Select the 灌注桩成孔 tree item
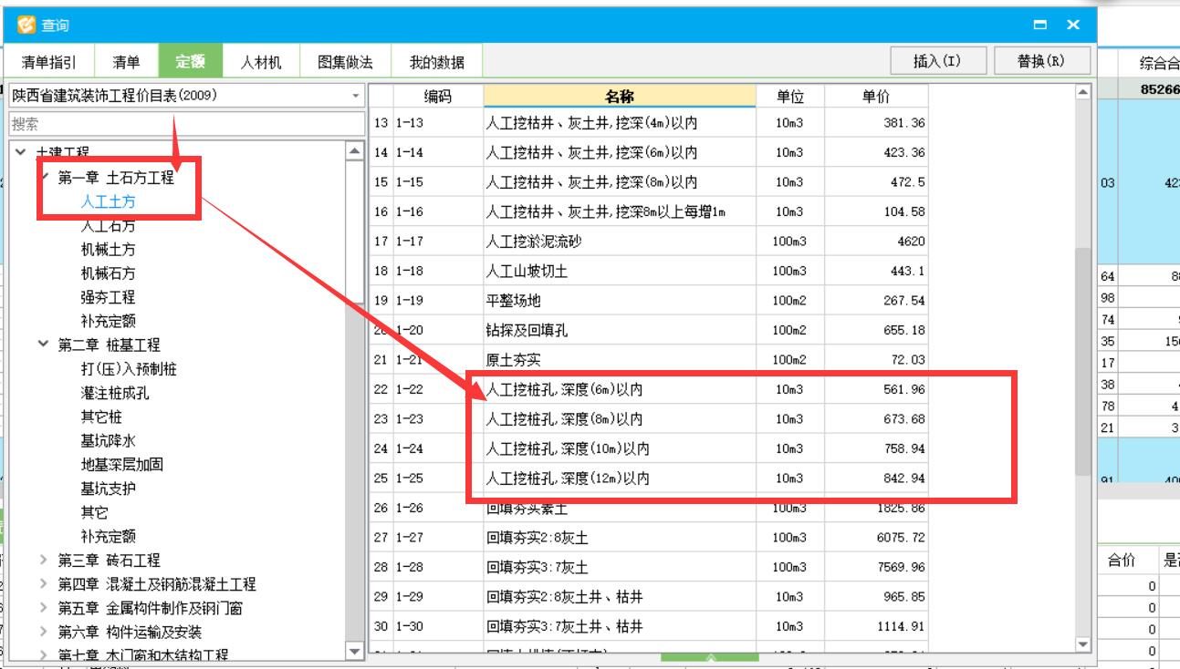Image resolution: width=1180 pixels, height=669 pixels. coord(115,393)
